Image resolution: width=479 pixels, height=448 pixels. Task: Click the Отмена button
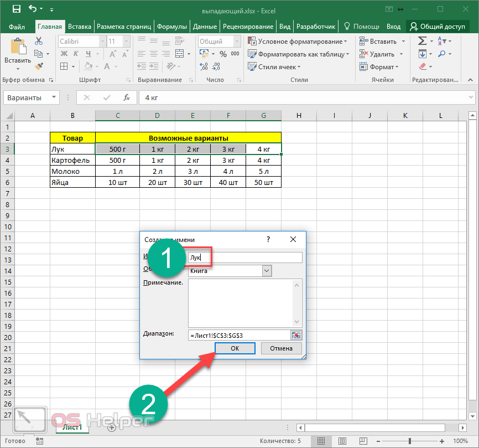(x=280, y=348)
